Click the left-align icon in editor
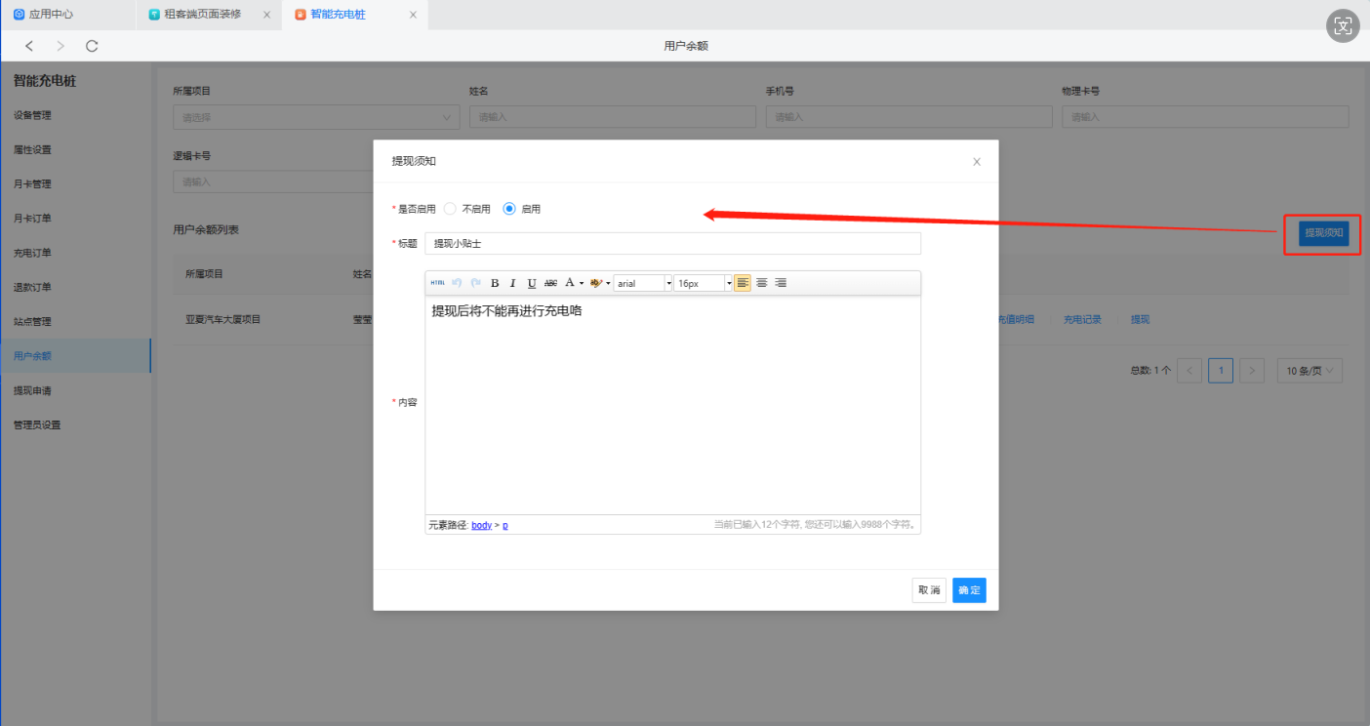Image resolution: width=1370 pixels, height=726 pixels. tap(743, 283)
